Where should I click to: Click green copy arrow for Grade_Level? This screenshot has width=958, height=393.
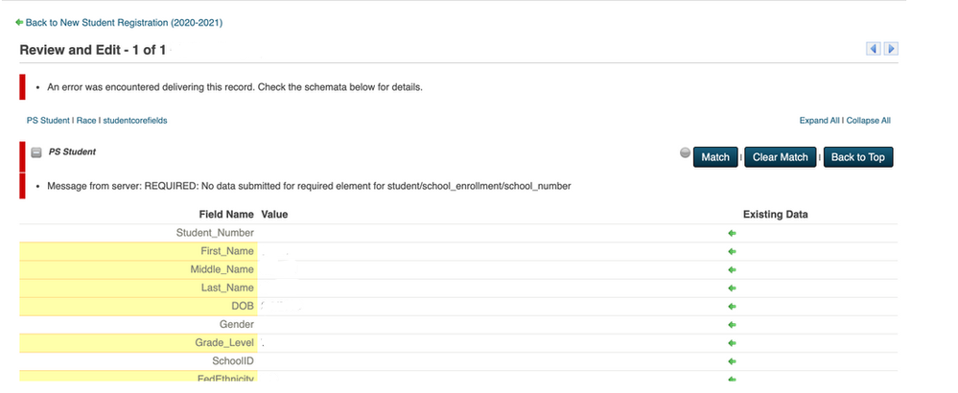pyautogui.click(x=732, y=343)
